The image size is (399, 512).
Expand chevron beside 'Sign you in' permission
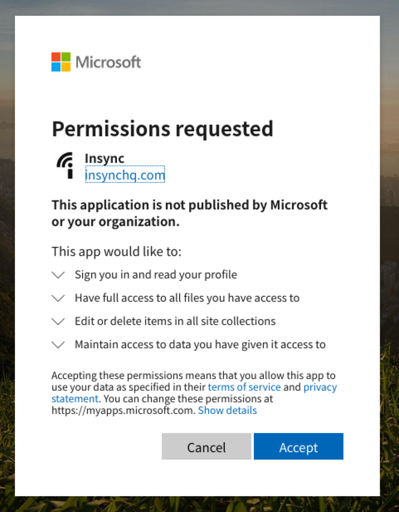pos(58,275)
